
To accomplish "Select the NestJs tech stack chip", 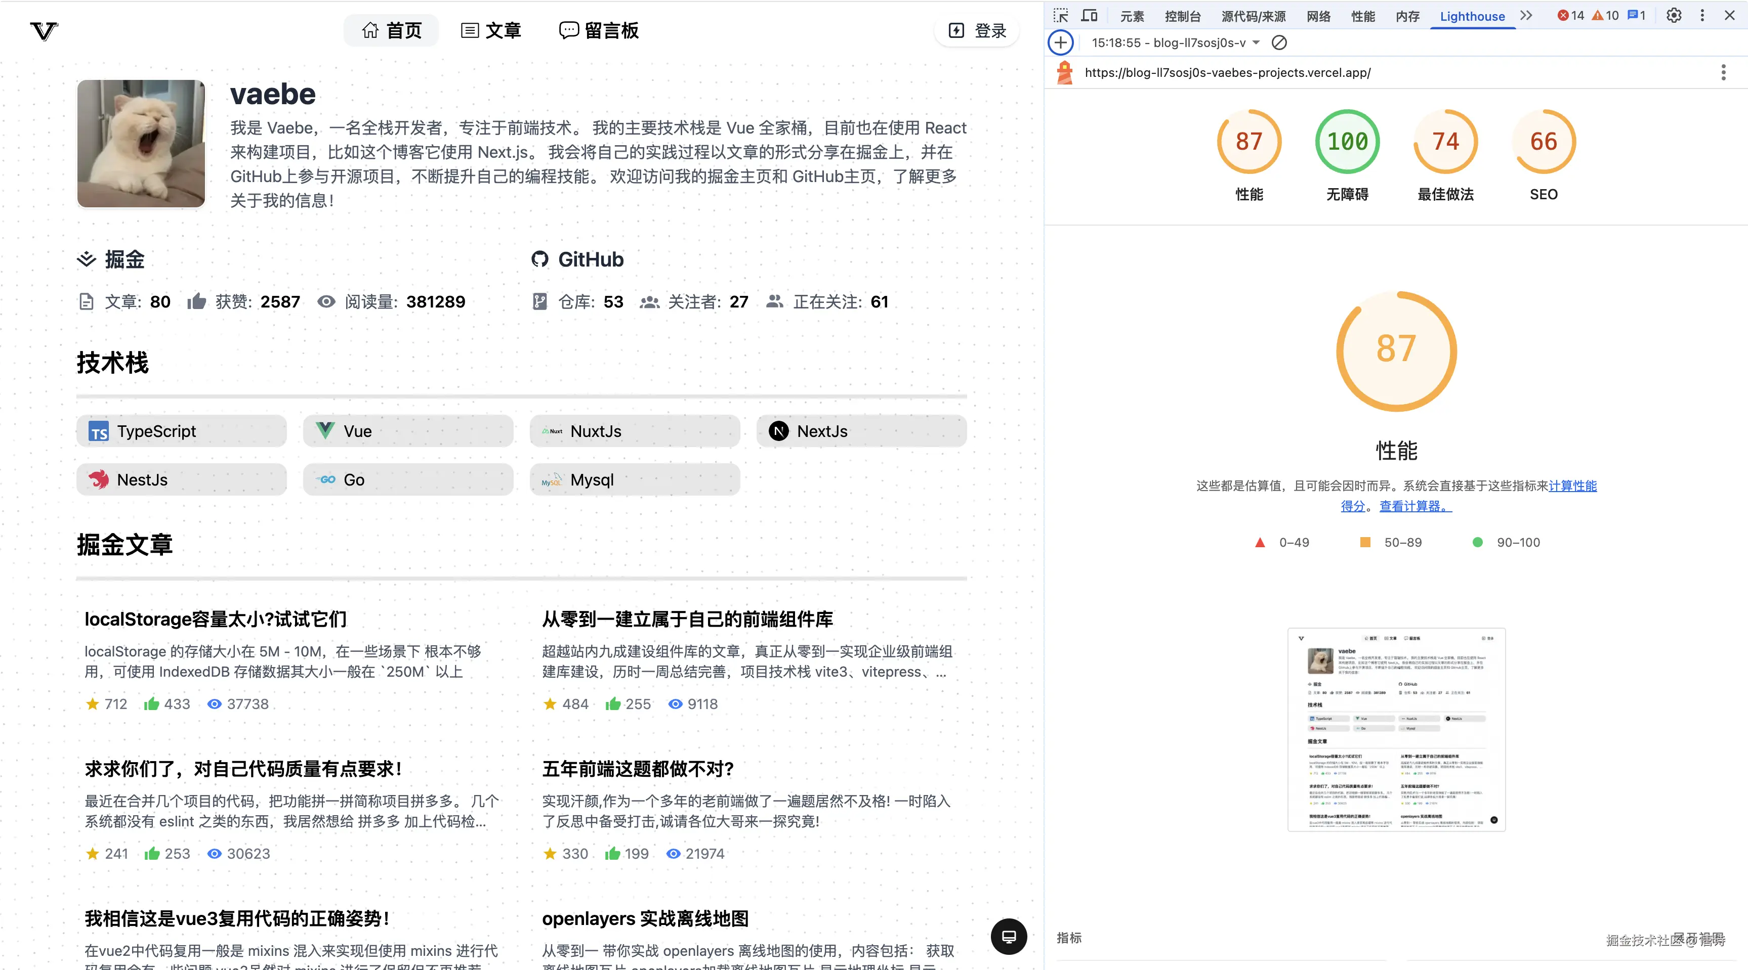I will pos(181,479).
